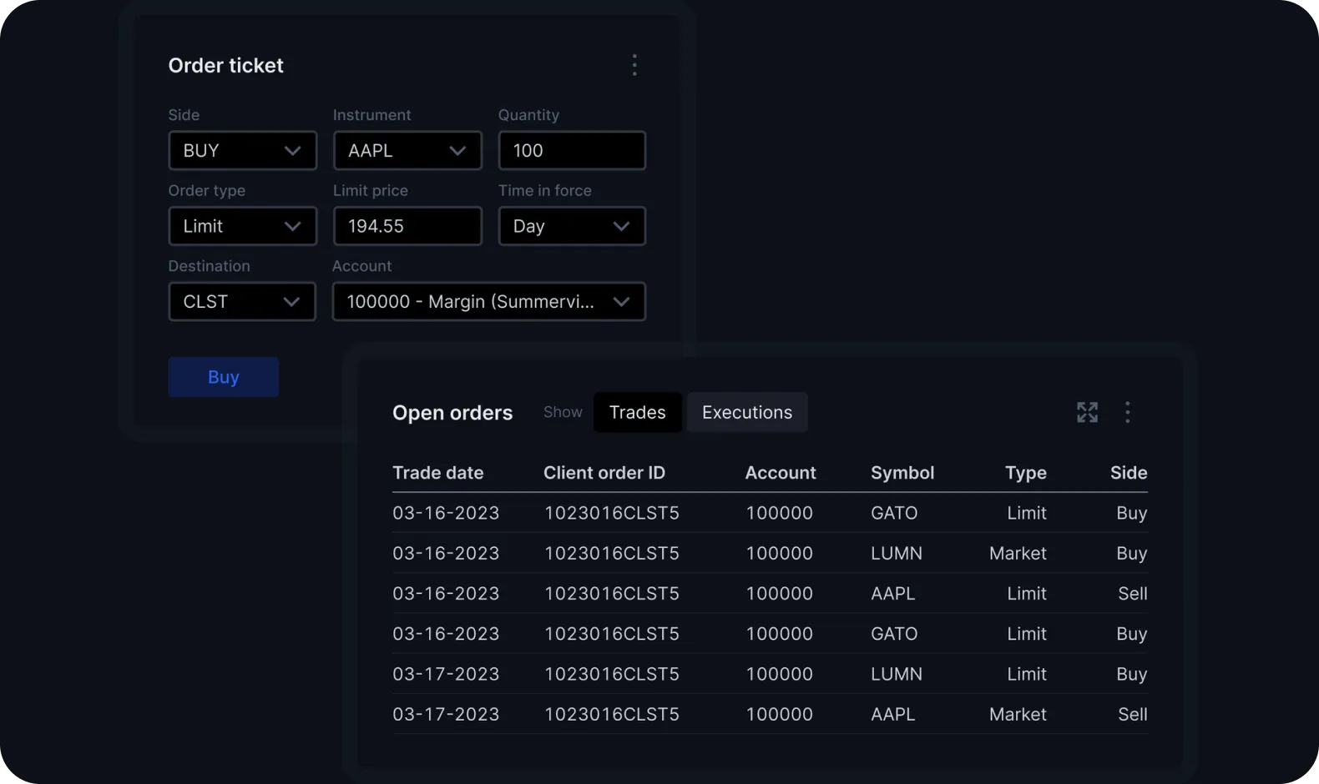Open the Open orders three-dot menu

click(1127, 412)
